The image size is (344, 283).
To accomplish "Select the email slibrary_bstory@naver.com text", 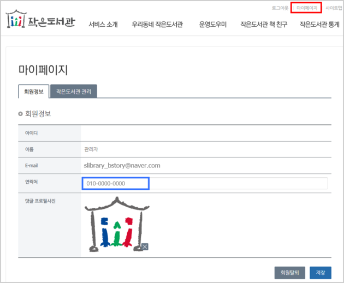I will pyautogui.click(x=122, y=166).
